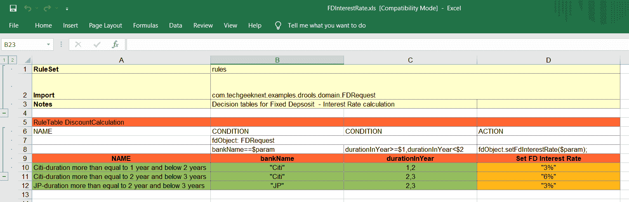
Task: Click 'Citi-duration more than equal to 1 year' cell
Action: tap(121, 167)
